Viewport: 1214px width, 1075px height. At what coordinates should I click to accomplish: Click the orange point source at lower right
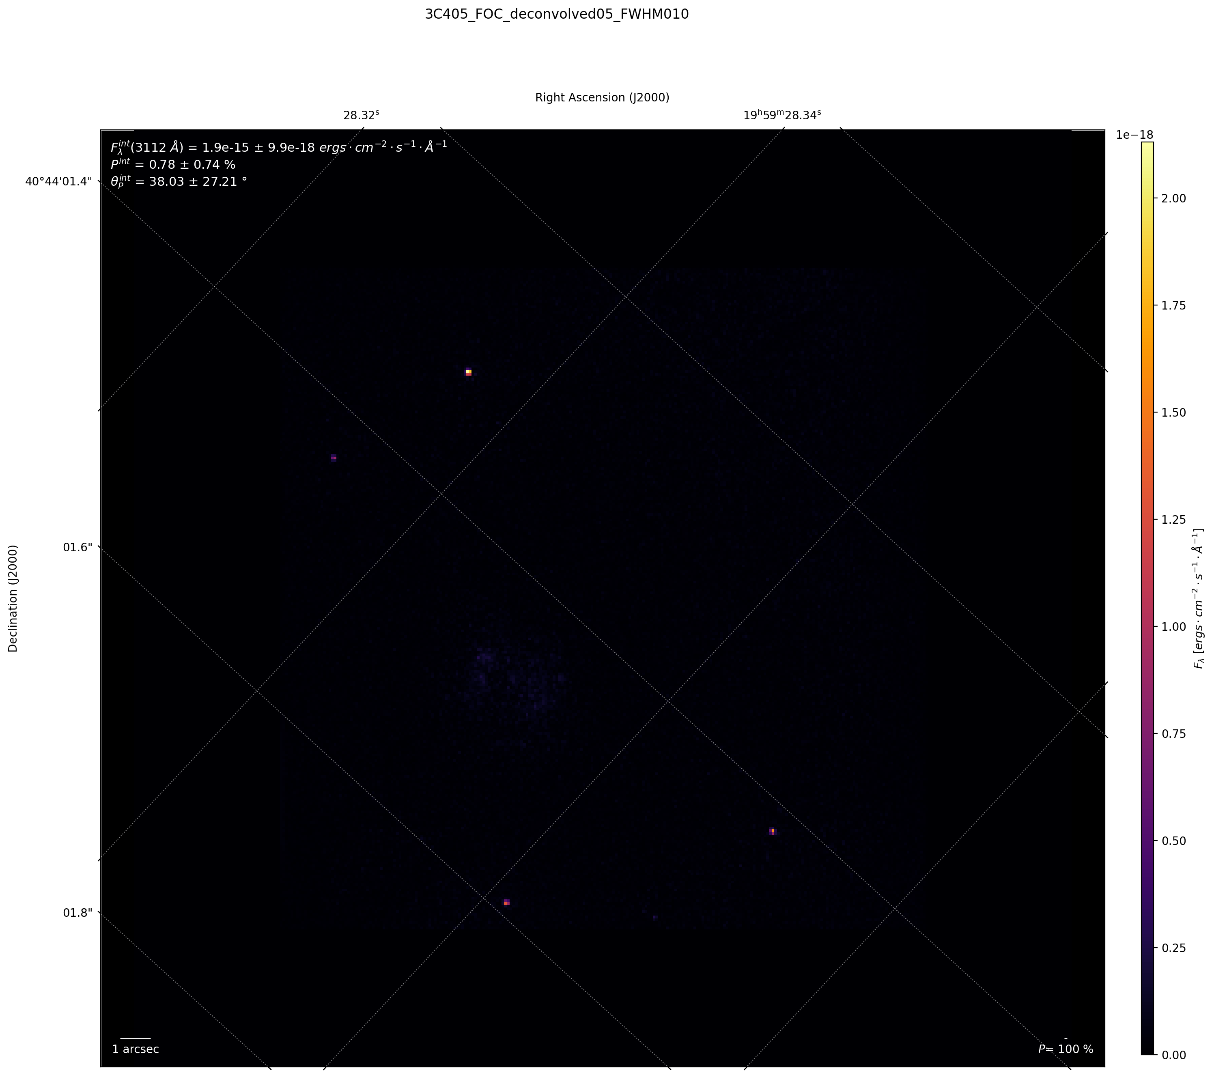[772, 831]
